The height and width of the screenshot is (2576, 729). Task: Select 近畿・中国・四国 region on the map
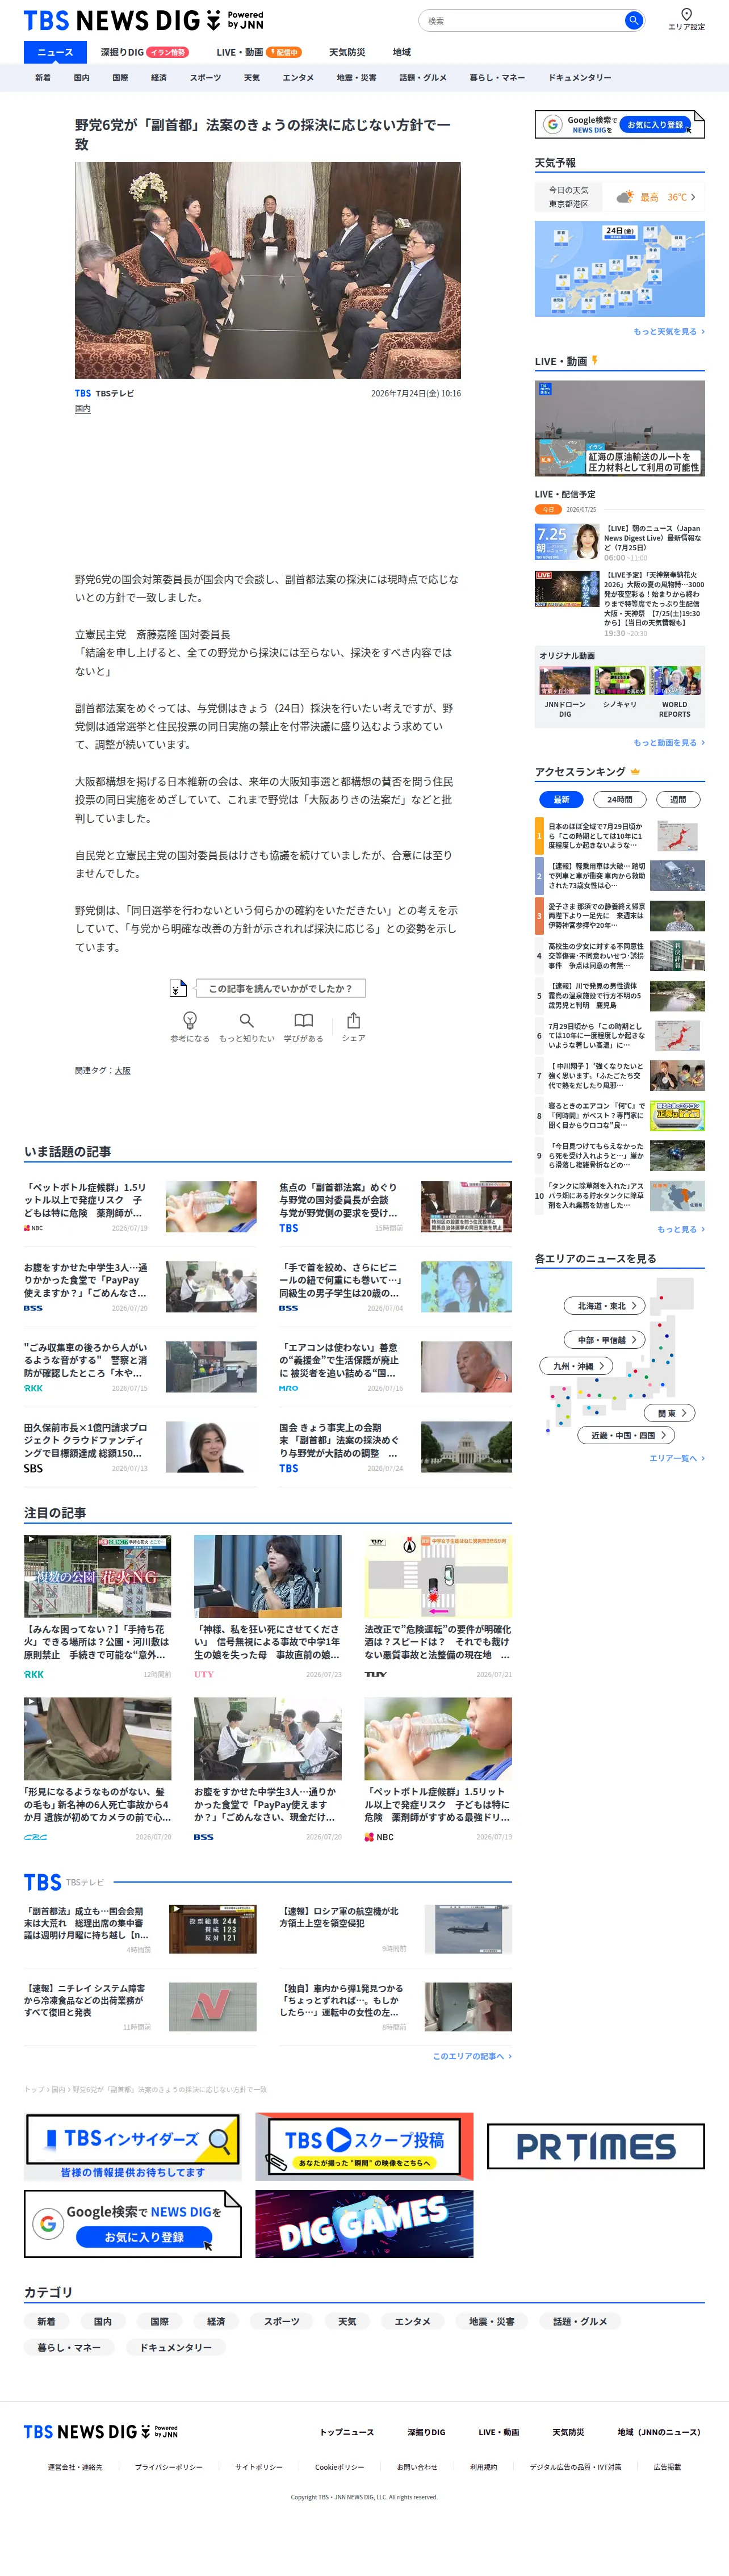[626, 1435]
